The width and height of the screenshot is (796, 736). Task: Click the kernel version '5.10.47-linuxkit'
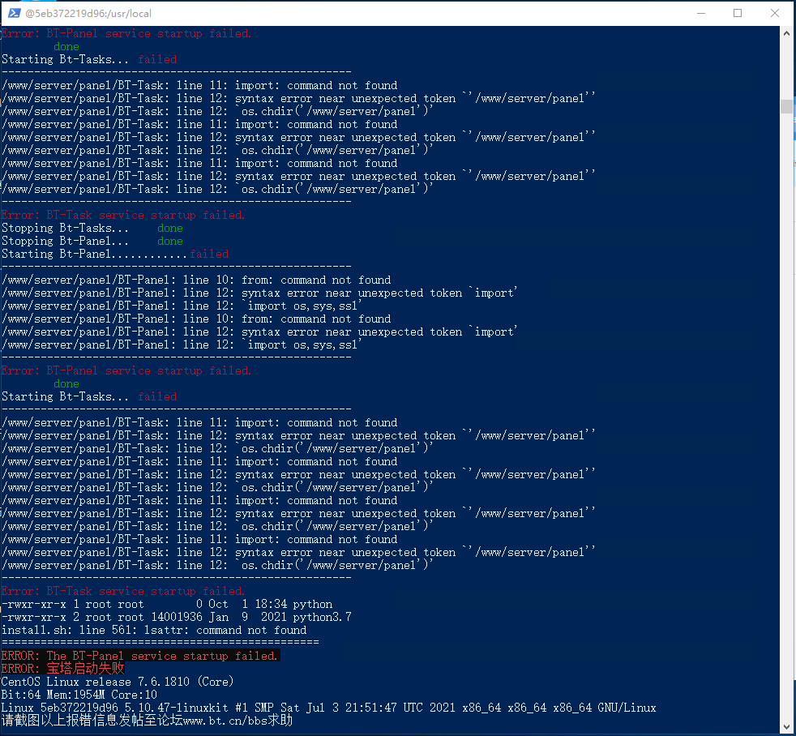(x=177, y=708)
